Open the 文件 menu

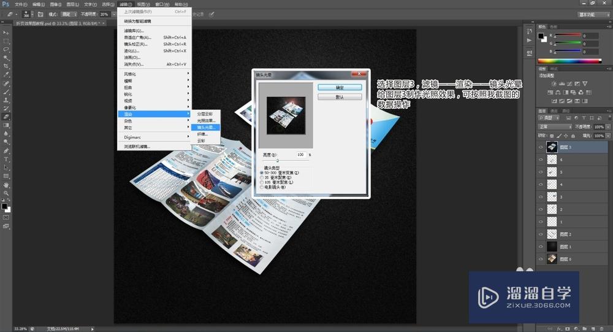[21, 4]
